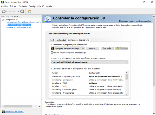The image size is (156, 115).
Task: Click the Configuración column header
Action: pos(107,73)
